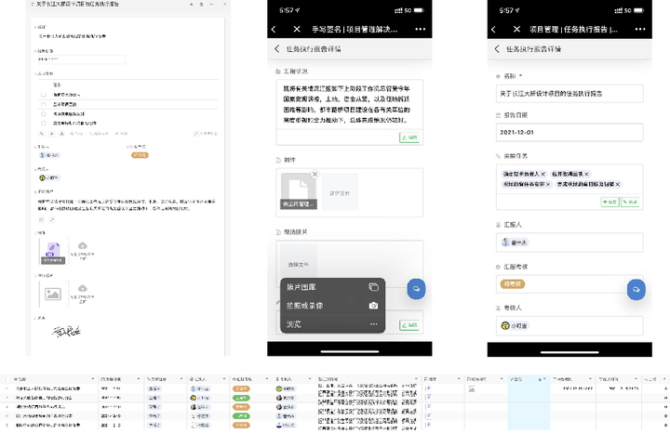Tap the blue chat bubble on the middle phone

point(416,289)
